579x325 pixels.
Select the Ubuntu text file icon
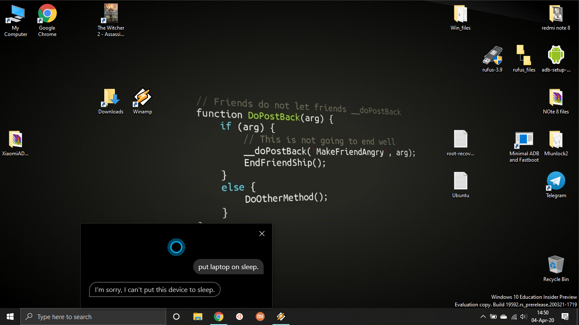[461, 185]
